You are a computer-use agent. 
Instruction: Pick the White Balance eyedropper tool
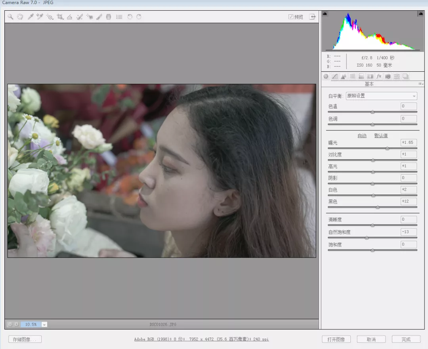click(x=30, y=17)
